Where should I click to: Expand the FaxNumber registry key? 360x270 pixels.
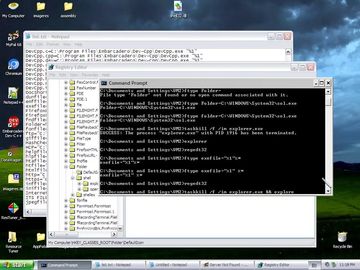tap(66, 88)
